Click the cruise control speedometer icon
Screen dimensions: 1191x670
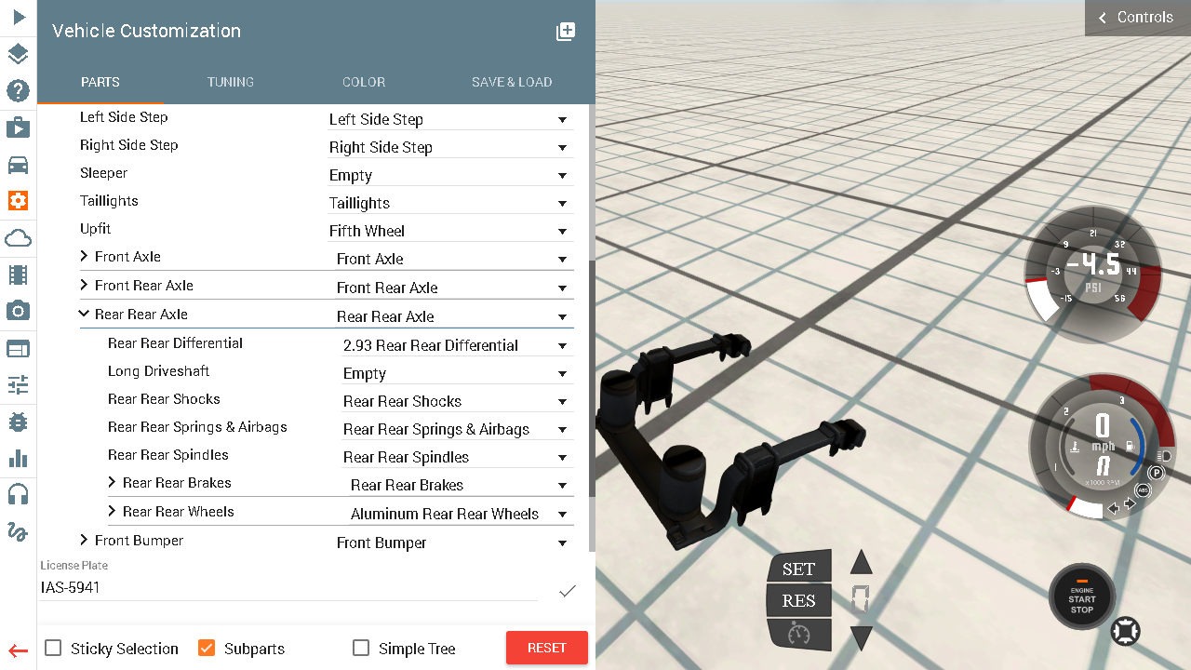[798, 635]
